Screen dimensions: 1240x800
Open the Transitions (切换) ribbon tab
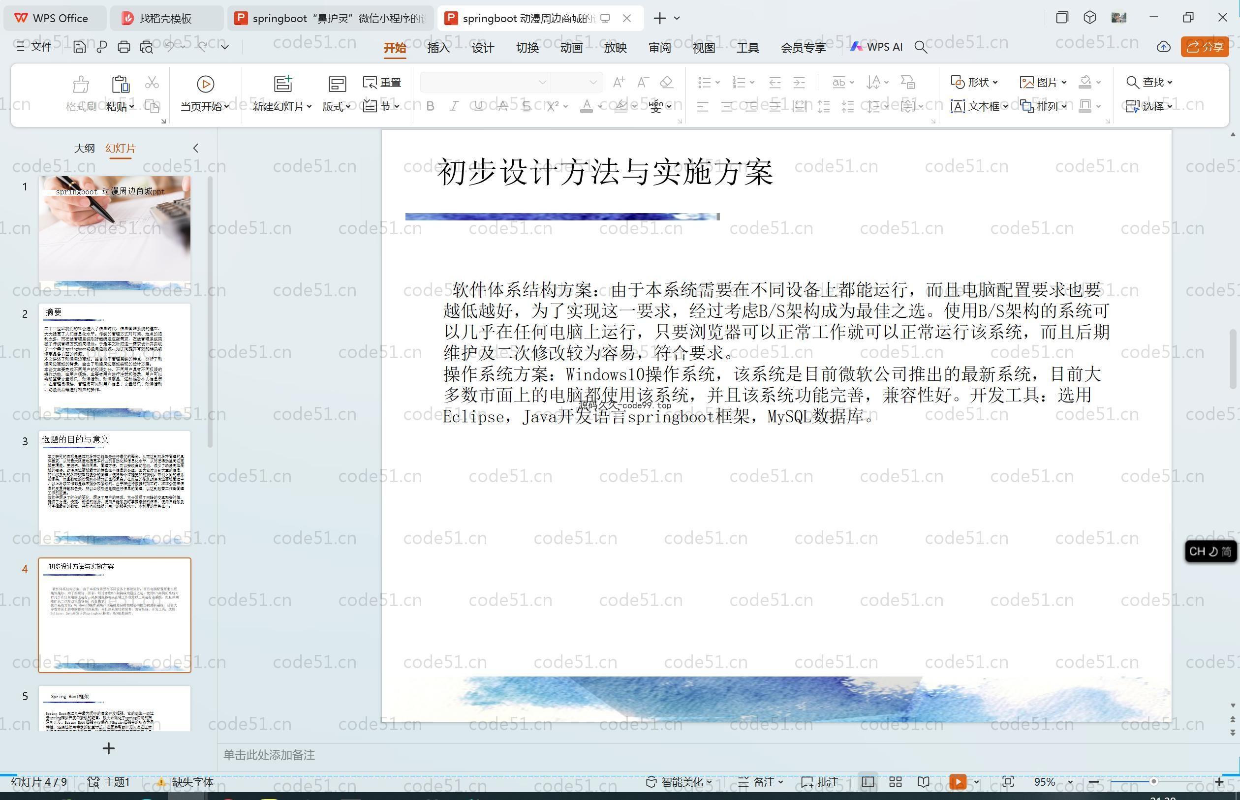pyautogui.click(x=527, y=48)
